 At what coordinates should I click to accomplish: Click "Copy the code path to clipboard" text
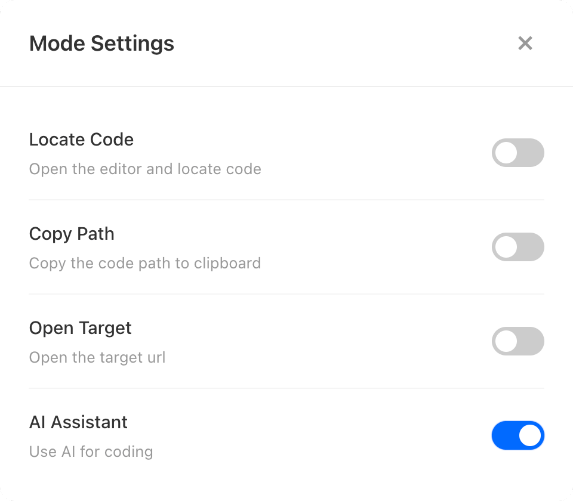tap(145, 264)
